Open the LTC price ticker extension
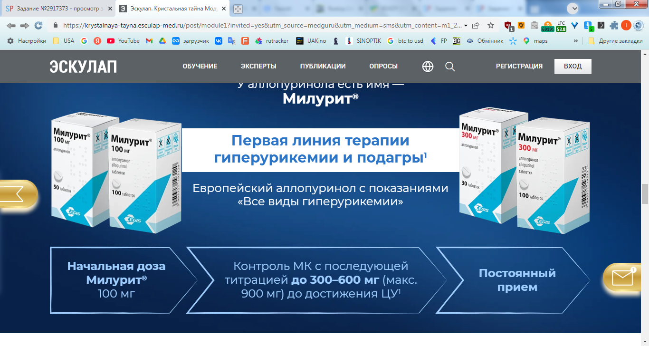Screen dimensions: 649x346 [x=561, y=26]
